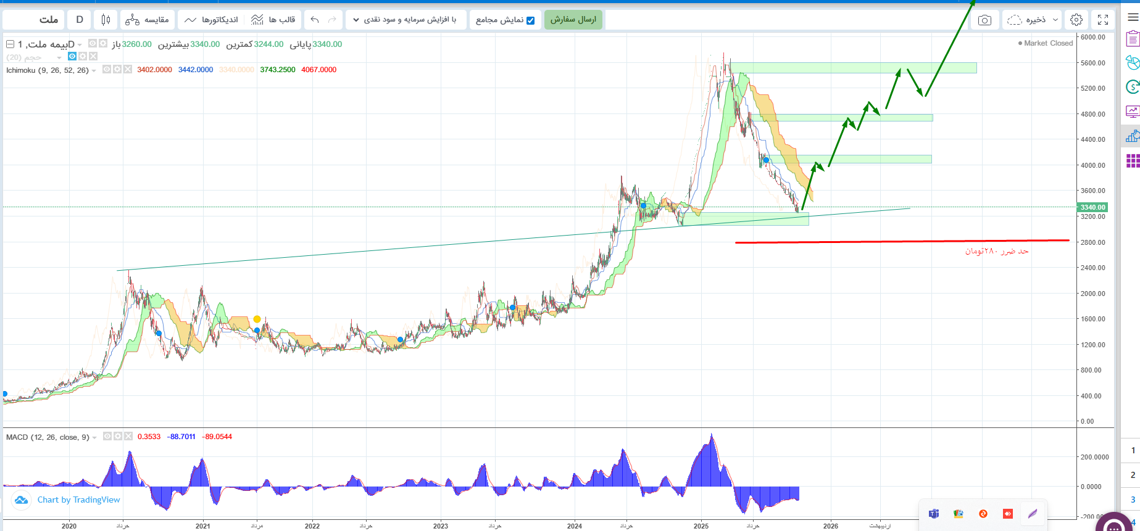Open chart settings gear in top toolbar
Image resolution: width=1140 pixels, height=531 pixels.
point(1076,20)
